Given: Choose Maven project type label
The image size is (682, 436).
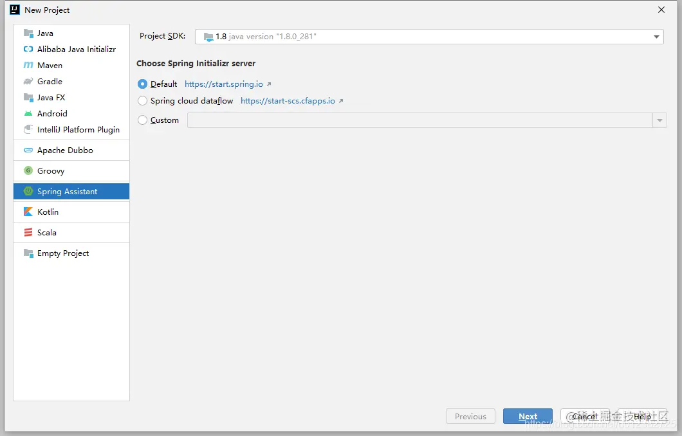Looking at the screenshot, I should pos(50,65).
